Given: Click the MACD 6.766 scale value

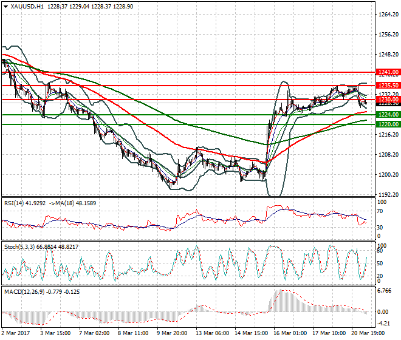Looking at the screenshot, I should click(385, 291).
